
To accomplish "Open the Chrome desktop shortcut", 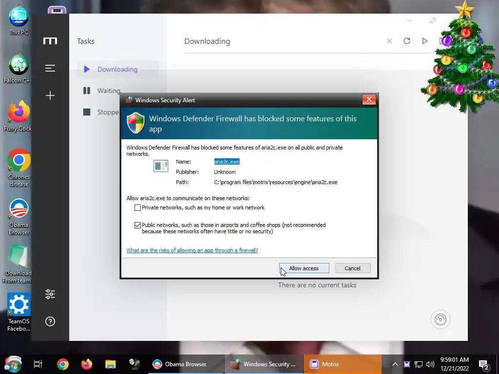I will 19,168.
